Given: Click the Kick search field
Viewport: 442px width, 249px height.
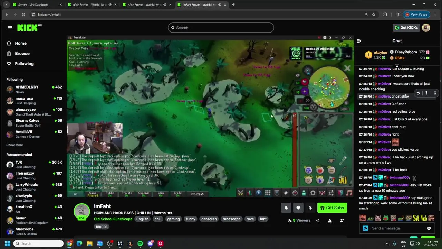Looking at the screenshot, I should click(221, 28).
